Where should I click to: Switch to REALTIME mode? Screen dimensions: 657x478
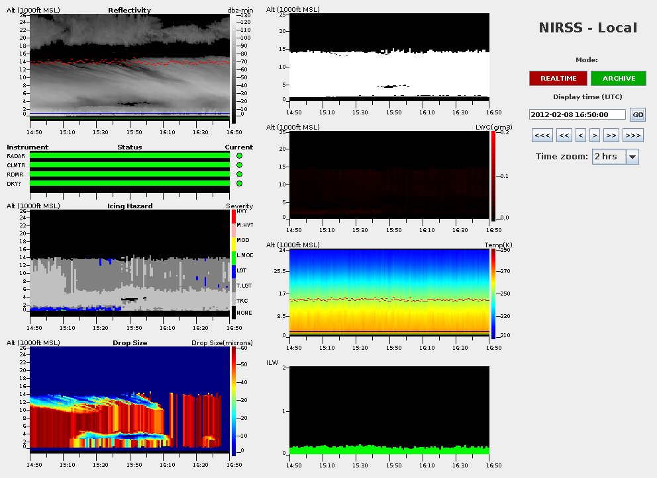(x=558, y=78)
